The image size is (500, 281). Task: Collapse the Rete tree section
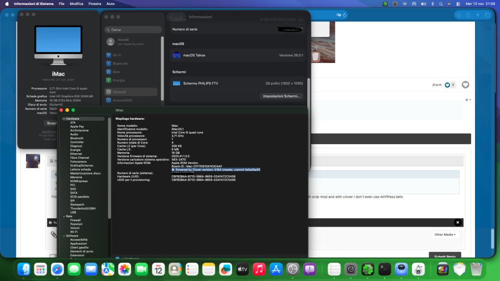pos(64,217)
